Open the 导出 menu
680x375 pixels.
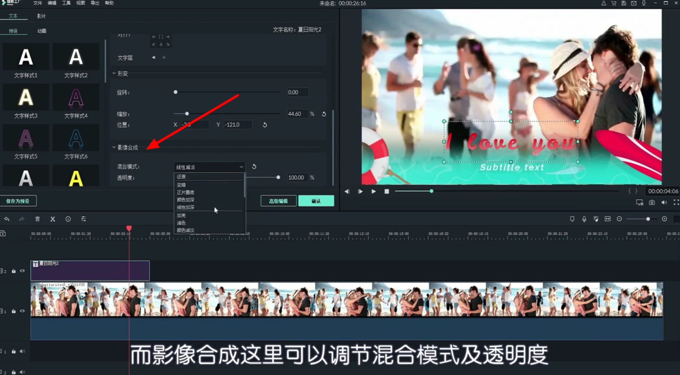point(95,3)
